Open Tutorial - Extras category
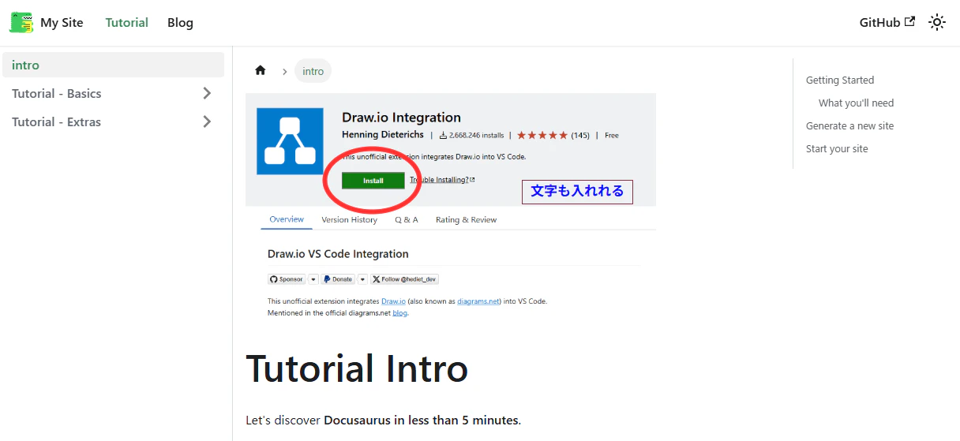Image resolution: width=960 pixels, height=441 pixels. click(57, 121)
